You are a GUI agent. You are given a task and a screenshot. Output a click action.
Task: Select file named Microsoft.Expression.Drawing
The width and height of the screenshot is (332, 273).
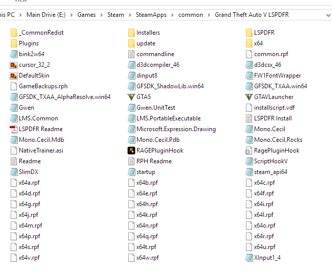coord(176,129)
